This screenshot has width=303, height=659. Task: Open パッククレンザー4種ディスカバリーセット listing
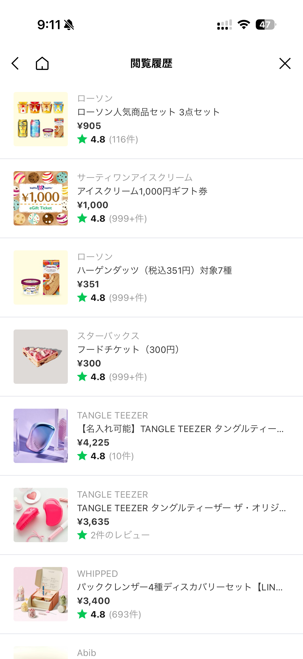180,587
